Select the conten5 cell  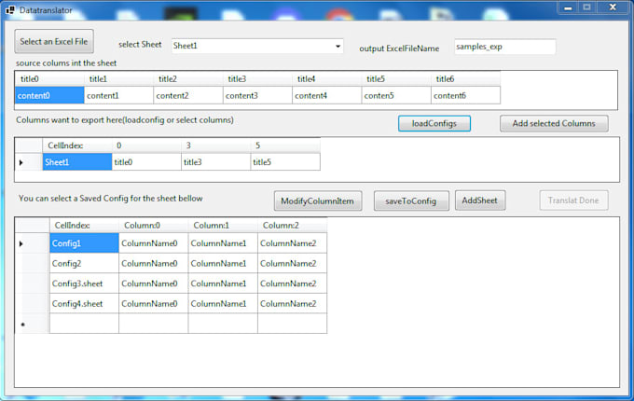point(396,95)
